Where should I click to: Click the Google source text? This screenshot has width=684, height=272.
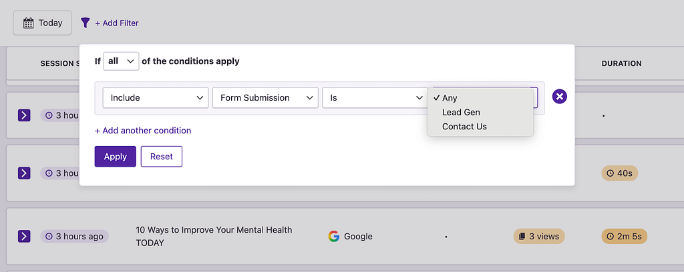[358, 237]
